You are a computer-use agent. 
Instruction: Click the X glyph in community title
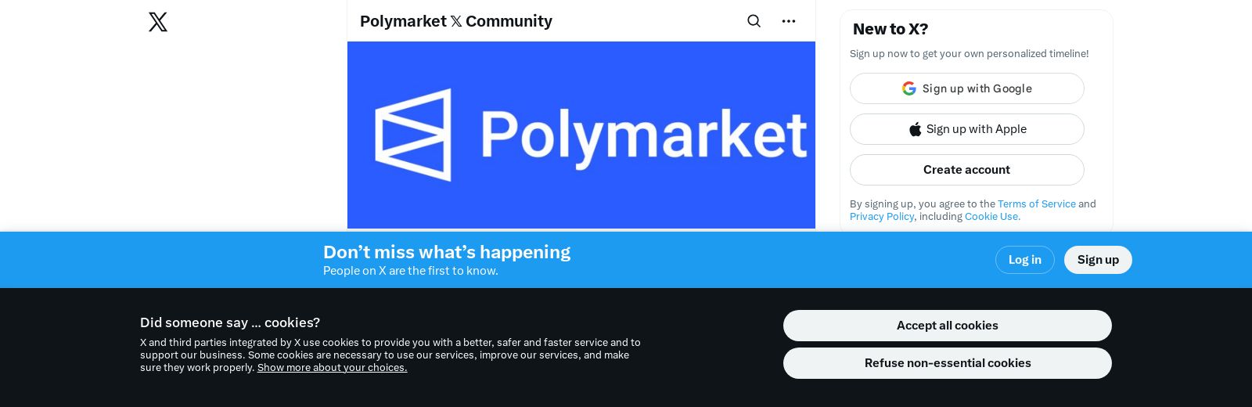point(456,22)
